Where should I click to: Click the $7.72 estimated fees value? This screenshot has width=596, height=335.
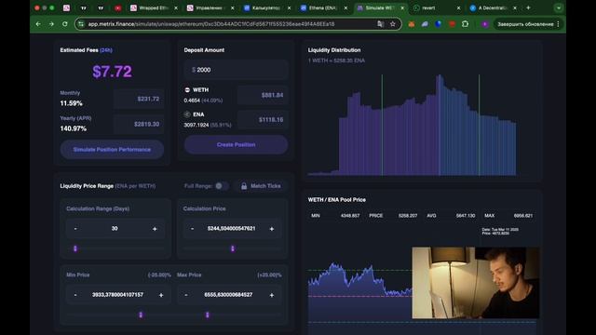(112, 72)
